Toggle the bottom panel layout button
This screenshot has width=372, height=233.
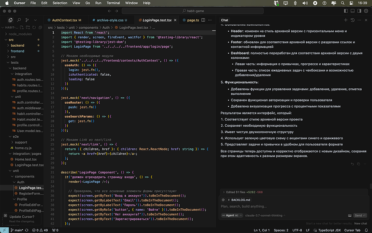click(352, 11)
